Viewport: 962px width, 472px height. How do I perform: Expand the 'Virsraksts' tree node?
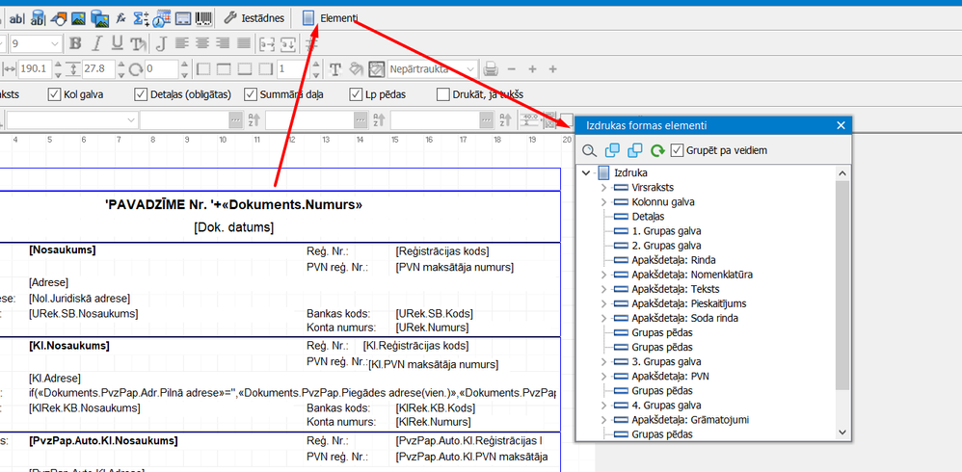click(604, 188)
